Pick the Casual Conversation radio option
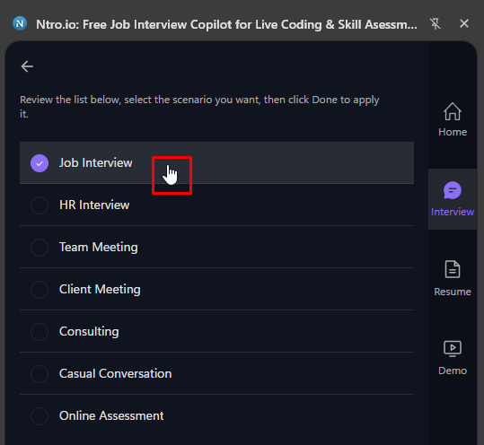Screen dimensions: 484x445 (x=40, y=374)
